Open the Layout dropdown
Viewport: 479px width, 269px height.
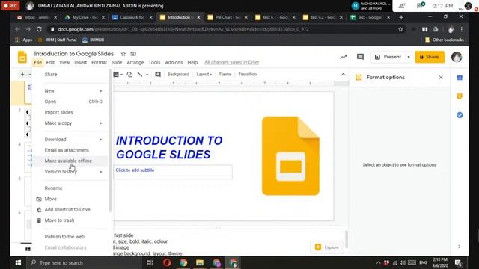204,75
